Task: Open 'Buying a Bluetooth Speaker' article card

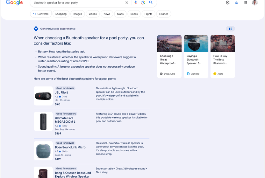Action: [x=196, y=57]
